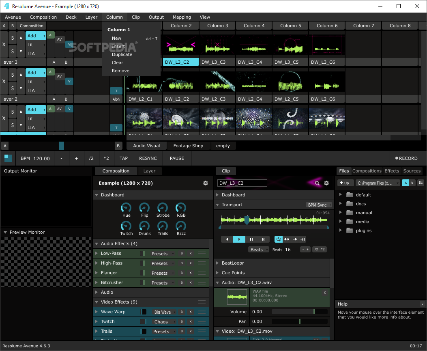Clear composition with top X button
The image size is (427, 351).
(x=4, y=26)
